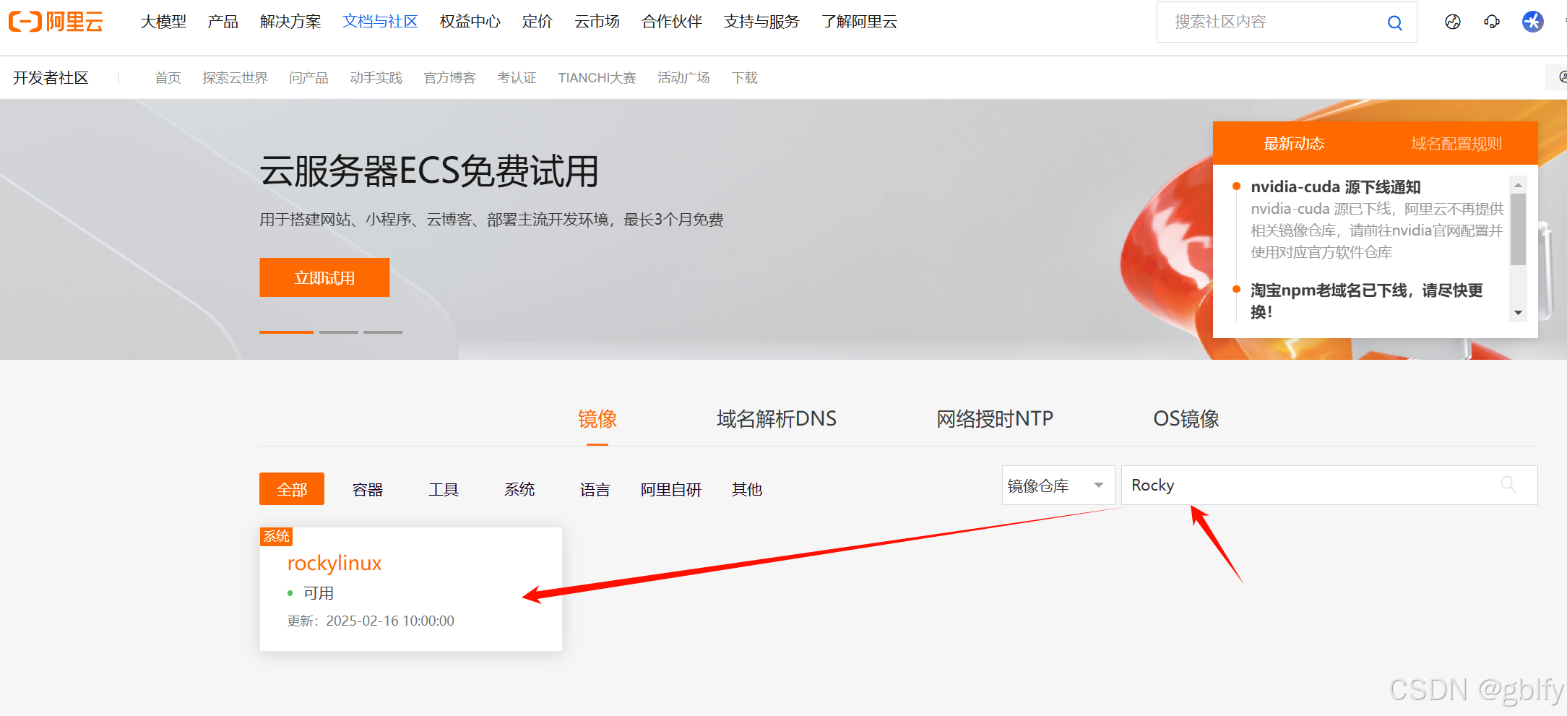Viewport: 1567px width, 716px height.
Task: Click the banner heading 云服务器ECS免费试用
Action: 429,171
